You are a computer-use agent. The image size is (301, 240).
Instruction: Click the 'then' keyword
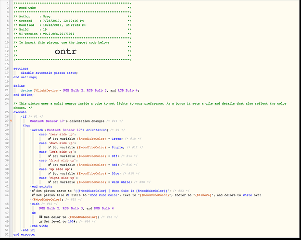(26, 125)
